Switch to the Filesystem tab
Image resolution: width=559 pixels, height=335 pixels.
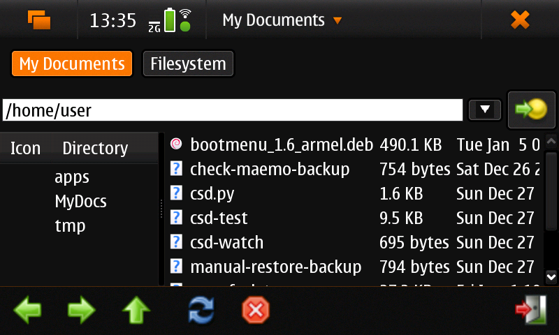tap(188, 64)
